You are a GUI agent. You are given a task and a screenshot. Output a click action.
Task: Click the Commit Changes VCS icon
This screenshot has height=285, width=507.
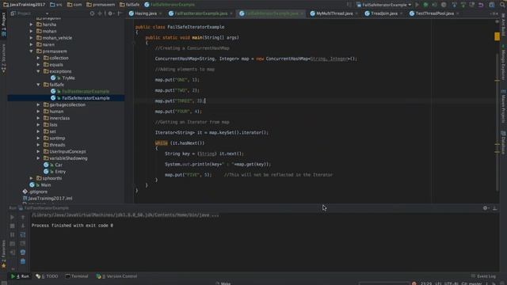(x=463, y=5)
